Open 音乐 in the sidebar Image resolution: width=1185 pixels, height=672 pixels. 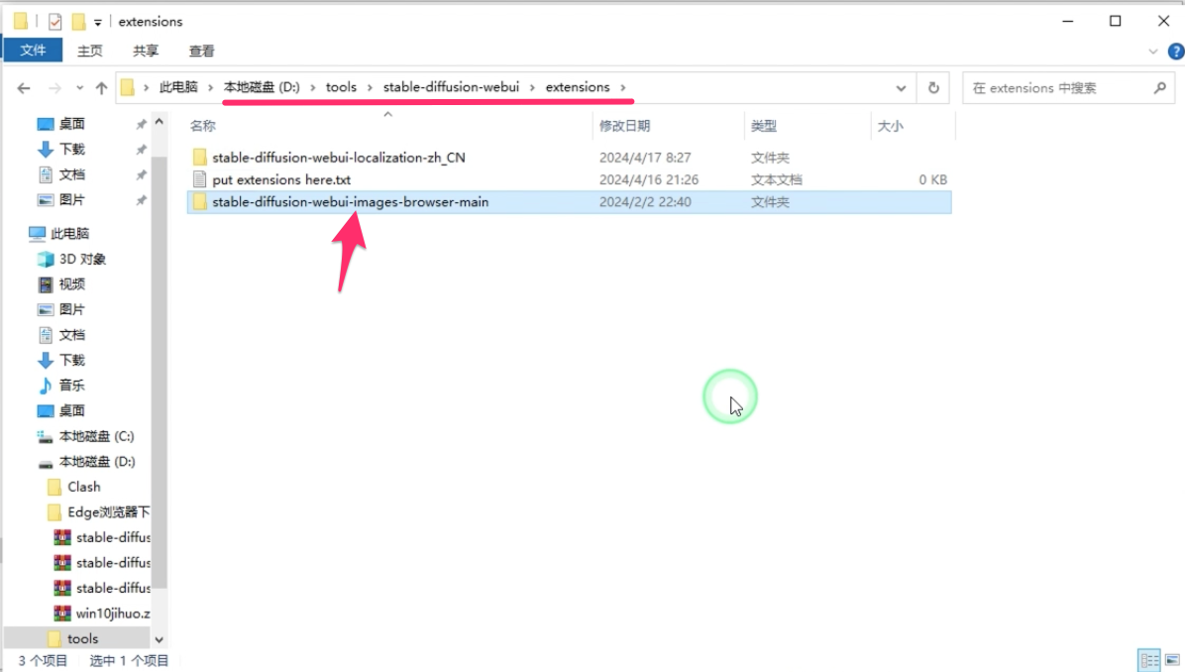coord(71,386)
